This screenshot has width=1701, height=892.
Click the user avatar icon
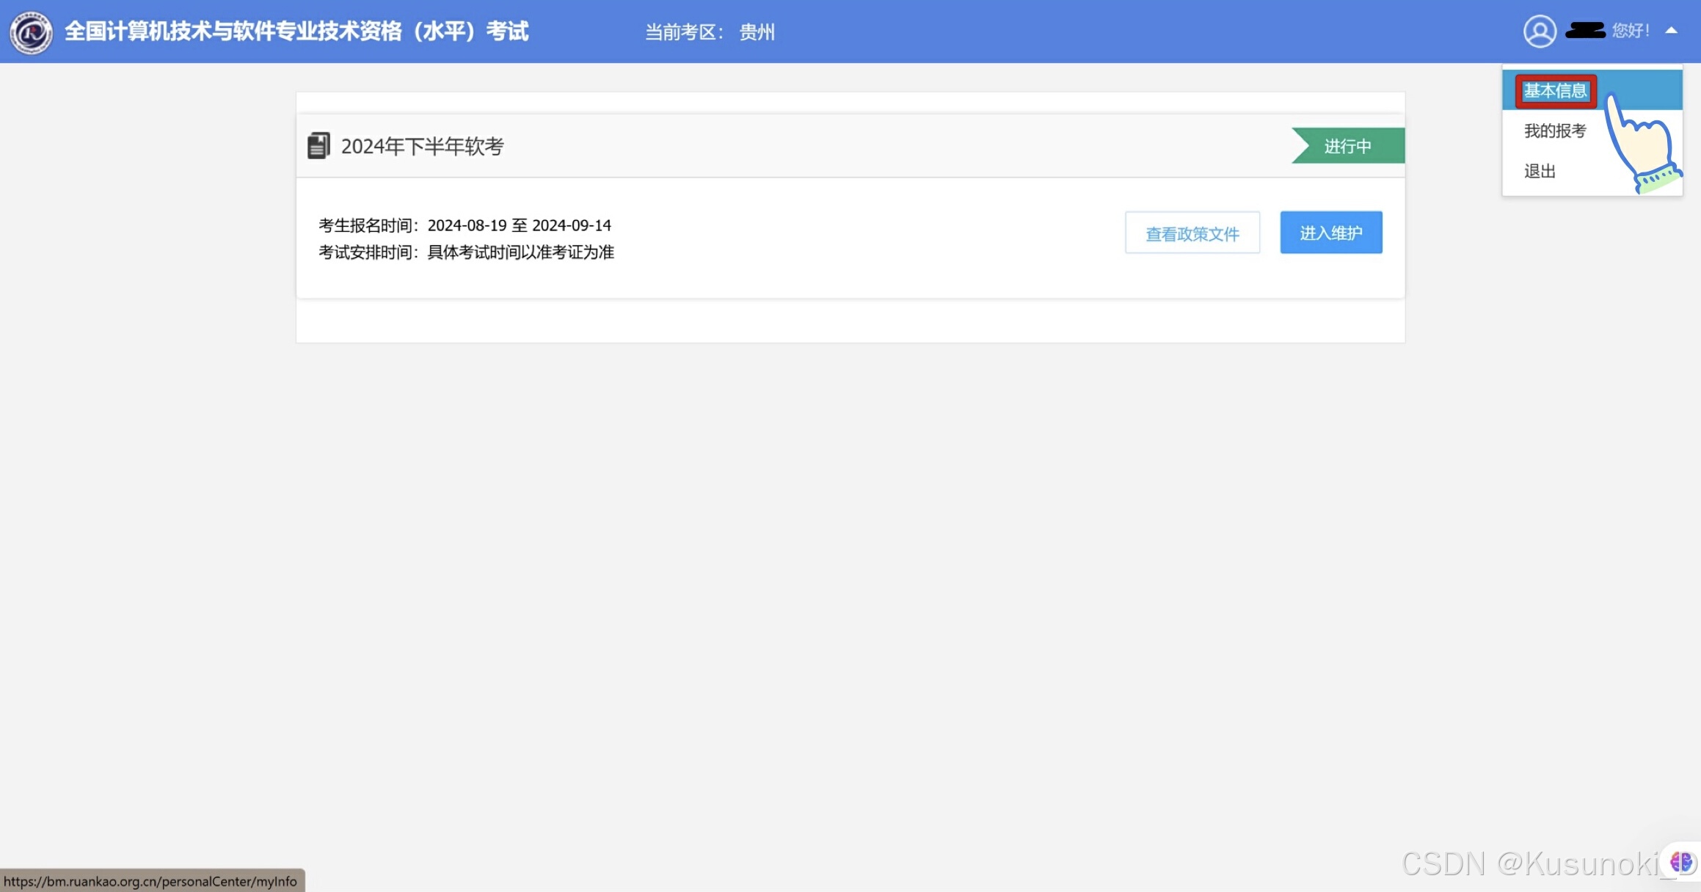point(1540,32)
